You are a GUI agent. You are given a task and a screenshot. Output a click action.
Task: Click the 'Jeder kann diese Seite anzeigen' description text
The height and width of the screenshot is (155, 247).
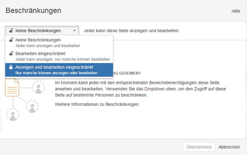click(131, 31)
